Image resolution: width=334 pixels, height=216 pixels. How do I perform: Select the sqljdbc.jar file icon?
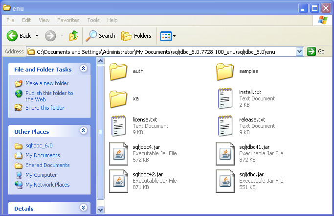click(x=225, y=181)
